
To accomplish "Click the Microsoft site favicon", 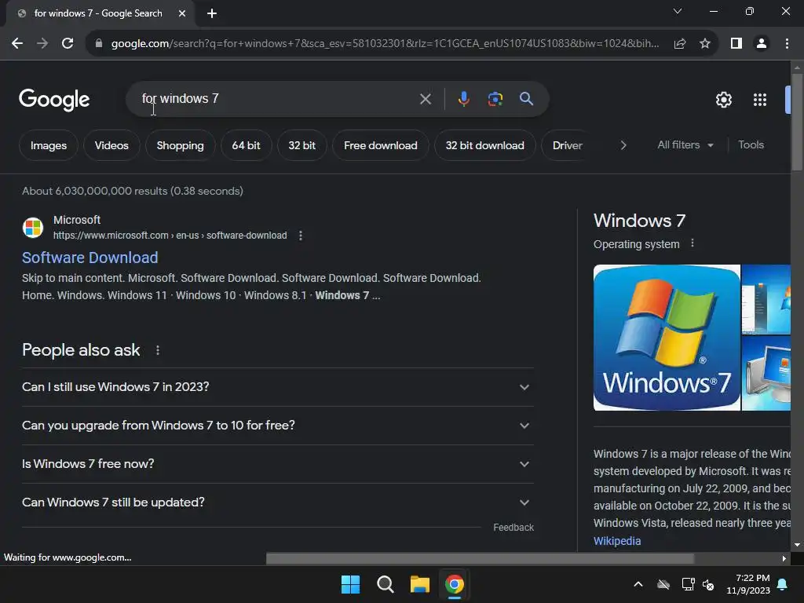I will tap(33, 228).
